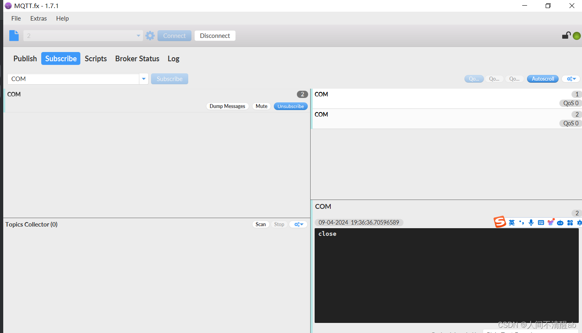Click inside the topic input field showing COM
Viewport: 582px width, 333px height.
tap(73, 79)
